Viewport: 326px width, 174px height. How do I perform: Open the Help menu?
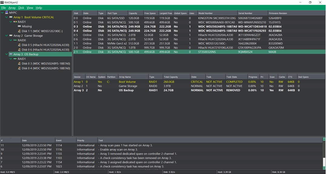click(39, 8)
